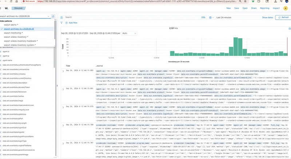Open the Inspect panel
This screenshot has width=291, height=159.
(276, 8)
